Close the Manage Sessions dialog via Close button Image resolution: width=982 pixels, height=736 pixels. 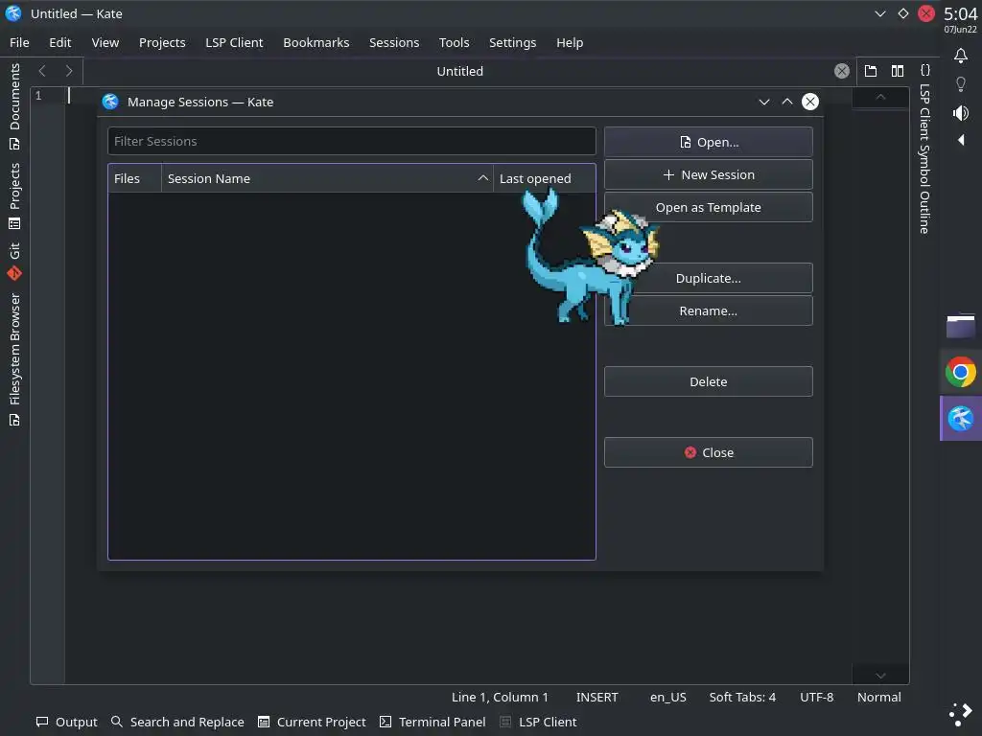click(709, 452)
